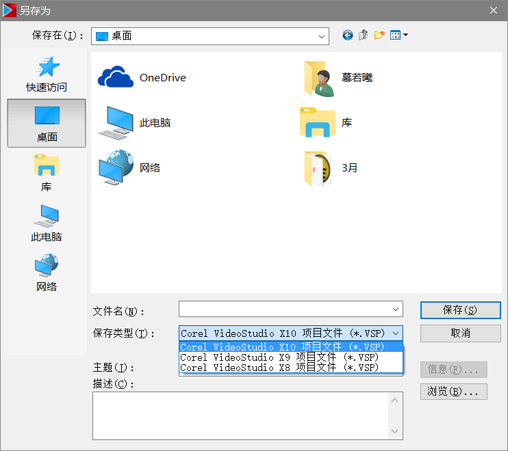Select the 库 folder in file list
Screen dimensions: 508x451
click(326, 122)
